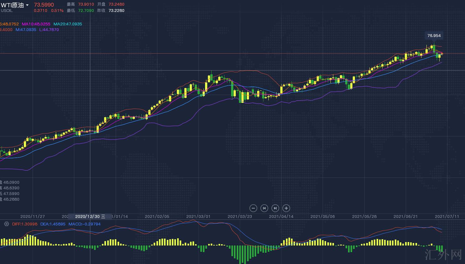Screen dimensions: 465x264
Task: Click the zoom out minus icon
Action: click(x=253, y=208)
